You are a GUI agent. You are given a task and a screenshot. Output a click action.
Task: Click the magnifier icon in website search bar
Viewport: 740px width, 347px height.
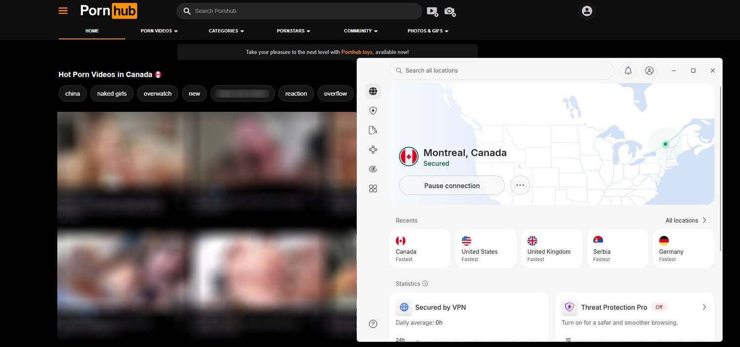187,11
